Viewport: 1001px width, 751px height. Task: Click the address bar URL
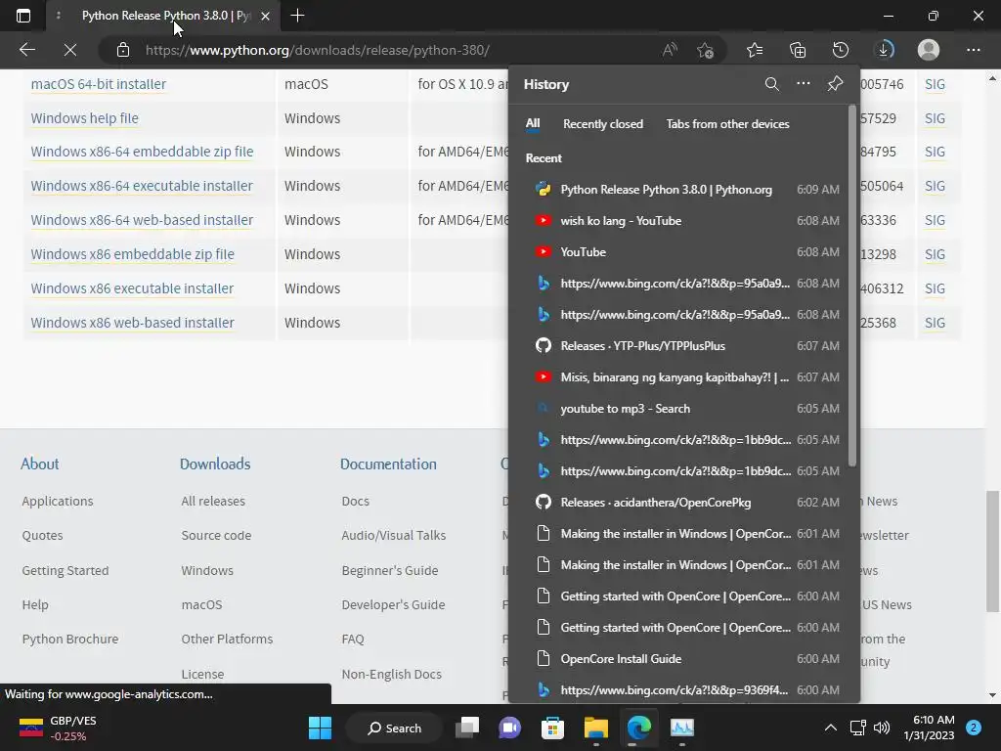pos(318,50)
